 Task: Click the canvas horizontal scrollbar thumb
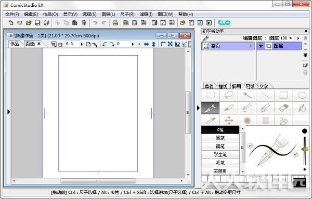point(98,181)
